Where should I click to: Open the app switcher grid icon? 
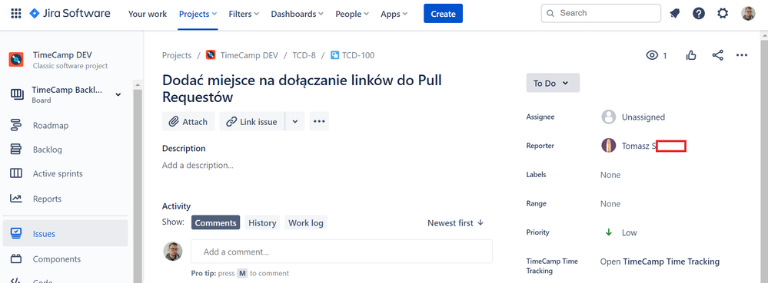(15, 14)
